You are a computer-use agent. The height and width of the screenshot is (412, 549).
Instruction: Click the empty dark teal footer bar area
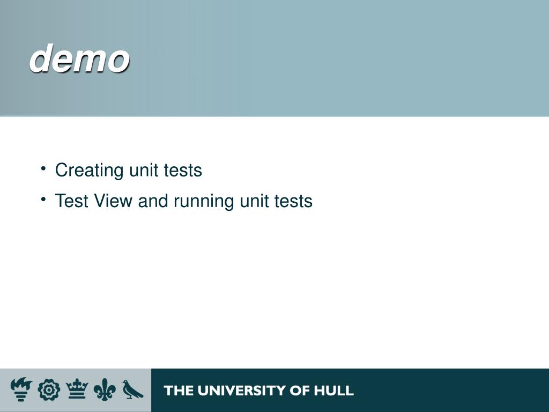click(x=451, y=391)
